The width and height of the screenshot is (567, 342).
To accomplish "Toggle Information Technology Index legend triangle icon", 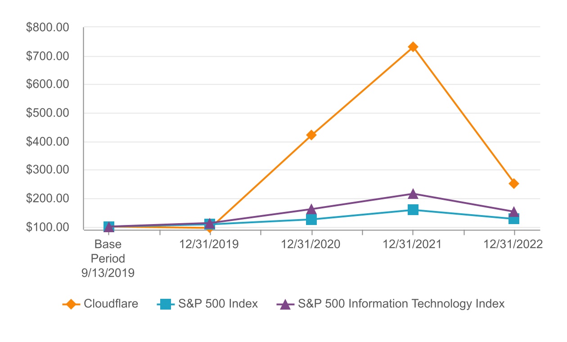I will click(x=285, y=305).
